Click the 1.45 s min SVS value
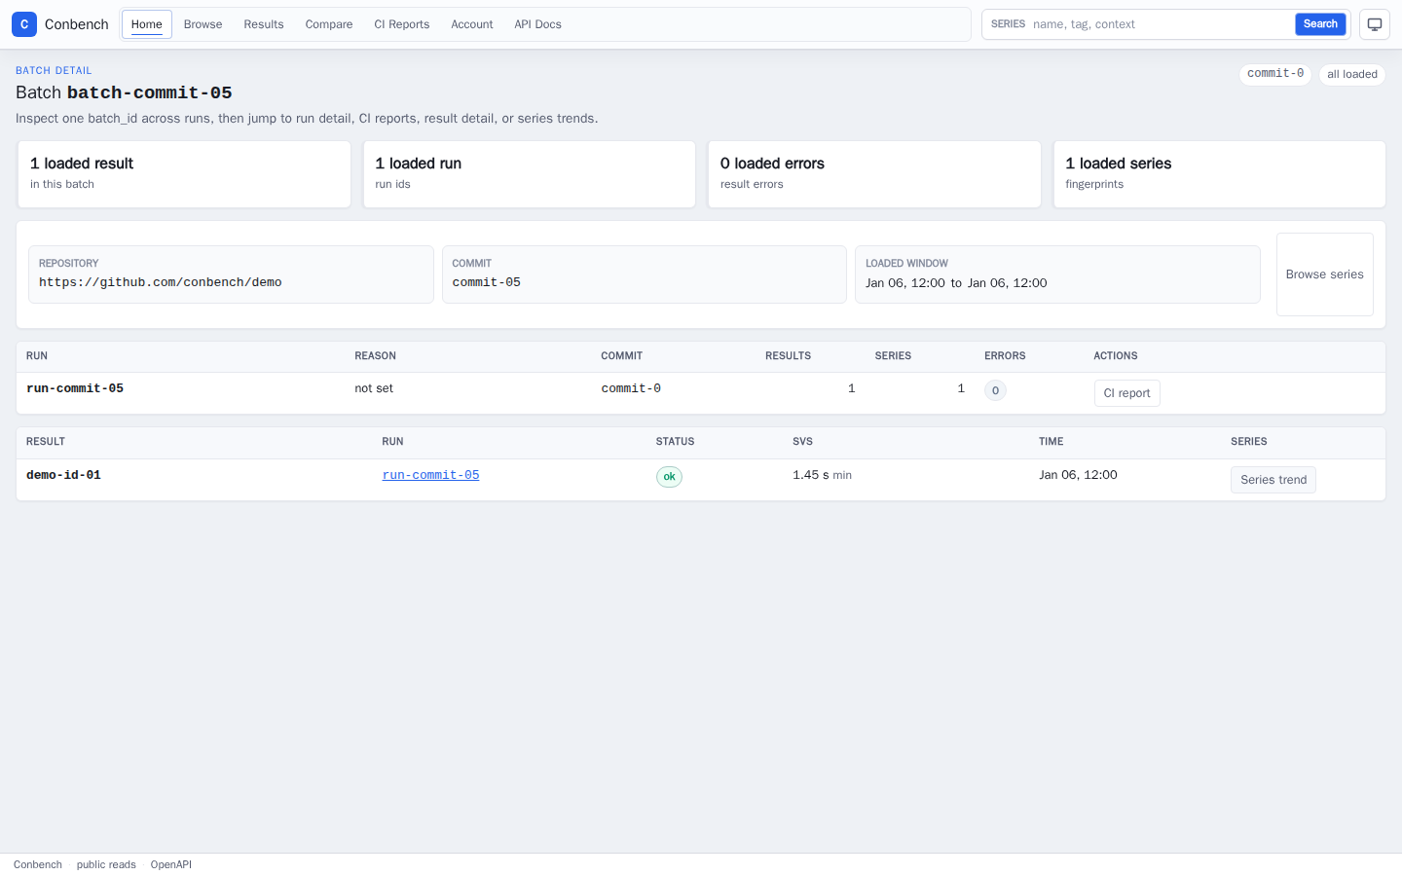This screenshot has height=876, width=1402. pos(822,475)
